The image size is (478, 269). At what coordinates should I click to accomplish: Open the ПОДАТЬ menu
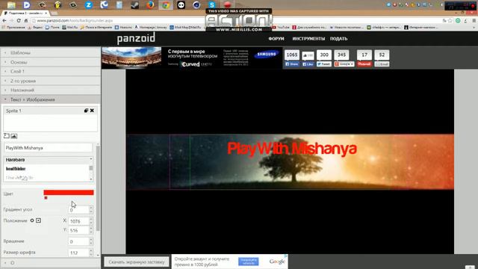pyautogui.click(x=338, y=39)
